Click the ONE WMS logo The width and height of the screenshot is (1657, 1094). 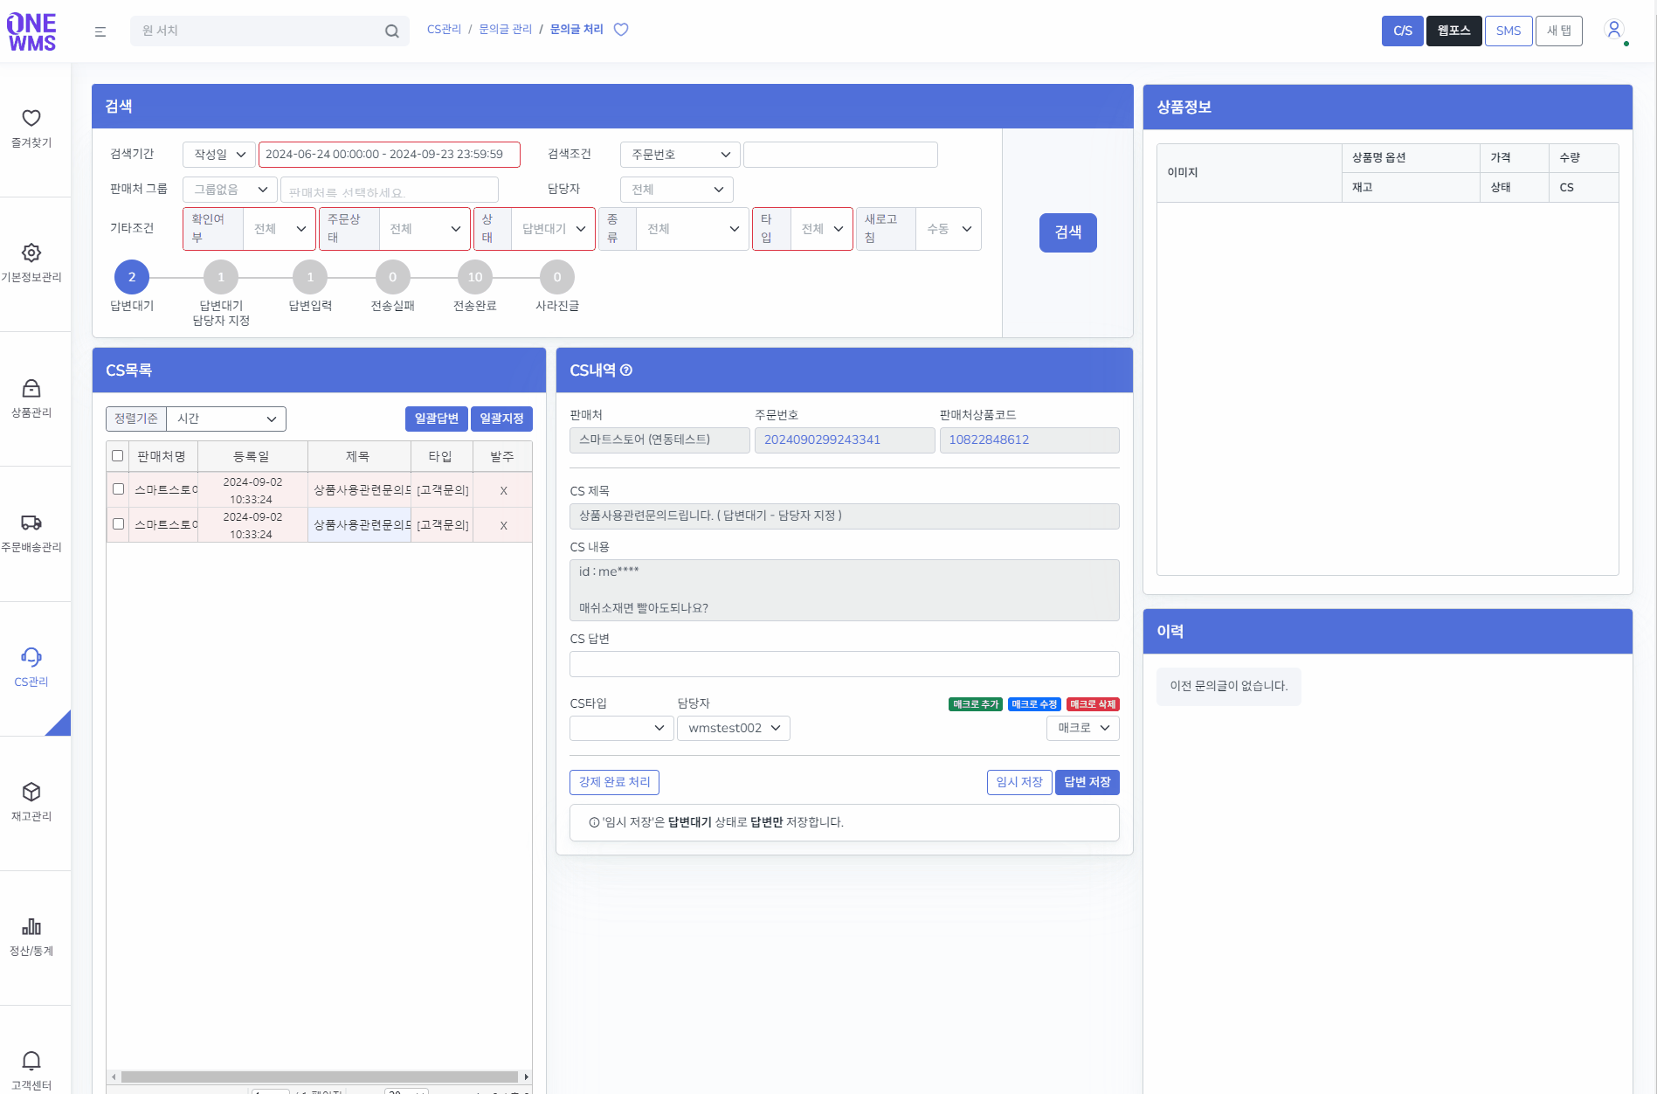pyautogui.click(x=31, y=31)
